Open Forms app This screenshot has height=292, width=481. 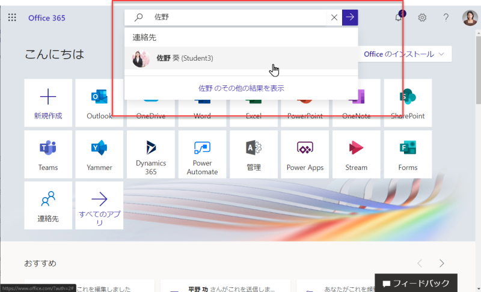[x=408, y=154]
